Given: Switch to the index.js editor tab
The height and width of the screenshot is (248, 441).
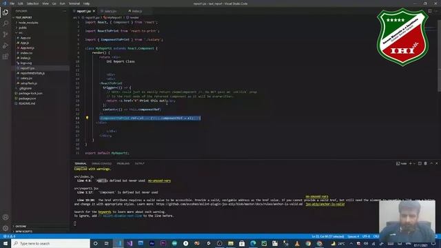Looking at the screenshot, I should click(137, 11).
